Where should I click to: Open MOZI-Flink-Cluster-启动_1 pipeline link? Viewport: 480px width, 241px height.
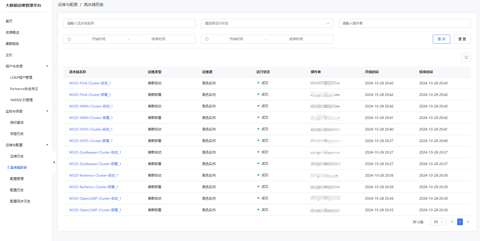pos(90,83)
